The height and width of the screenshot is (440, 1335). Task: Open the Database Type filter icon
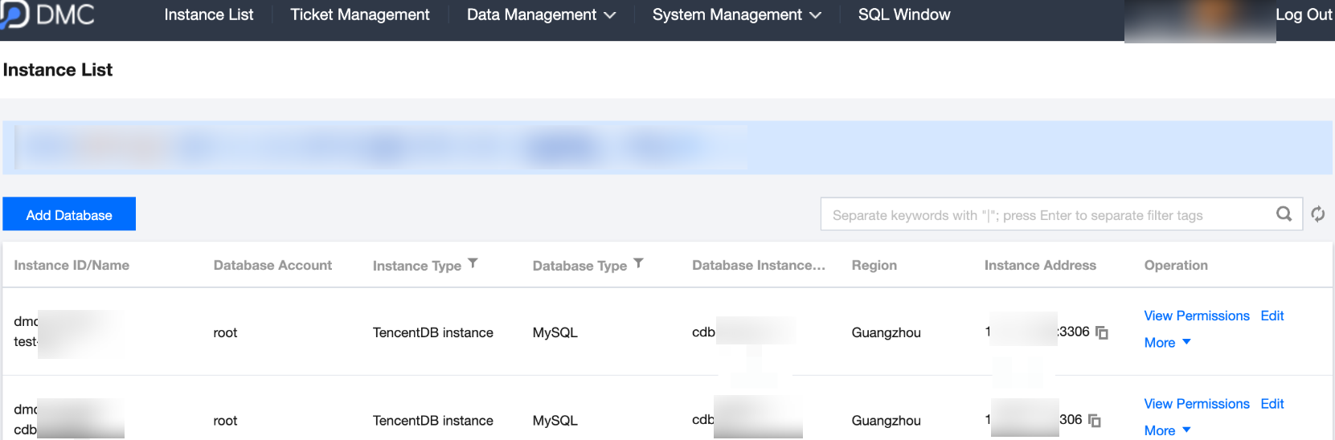(x=638, y=263)
